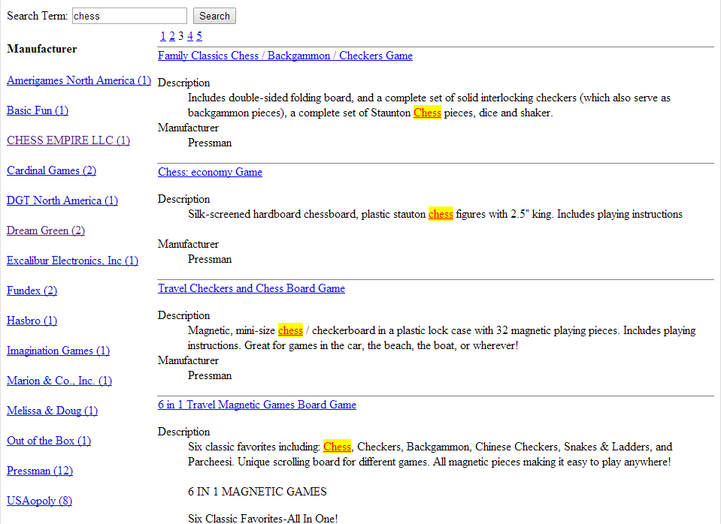Viewport: 721px width, 524px height.
Task: Filter by DGT North America (1)
Action: coord(62,200)
